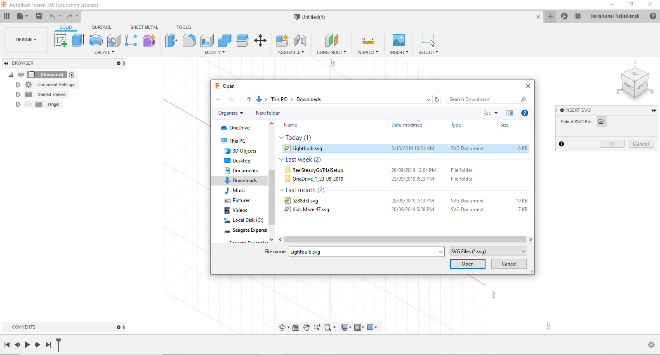This screenshot has width=660, height=355.
Task: Save the document with the Save icon
Action: pos(39,16)
